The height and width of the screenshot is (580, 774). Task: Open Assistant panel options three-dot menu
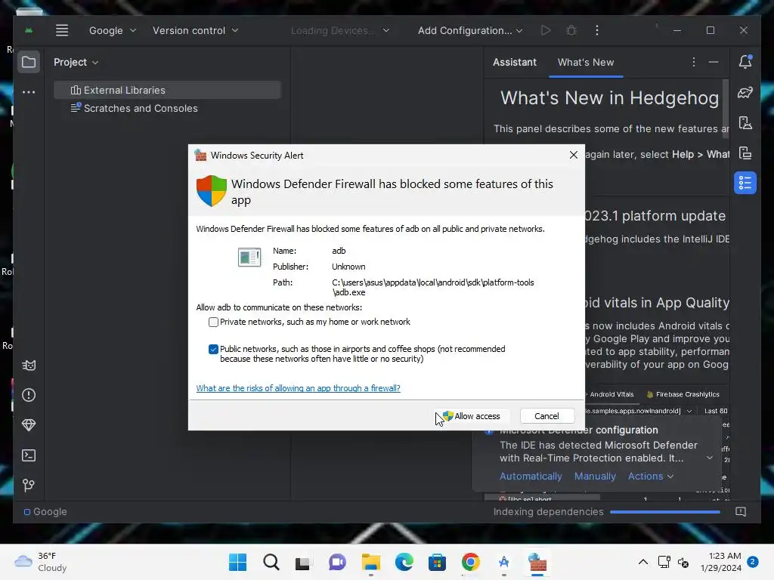(x=694, y=62)
